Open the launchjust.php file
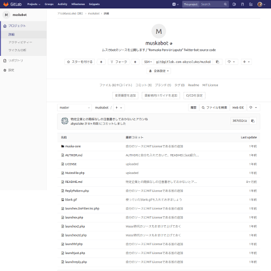This screenshot has width=271, height=271. (x=75, y=253)
